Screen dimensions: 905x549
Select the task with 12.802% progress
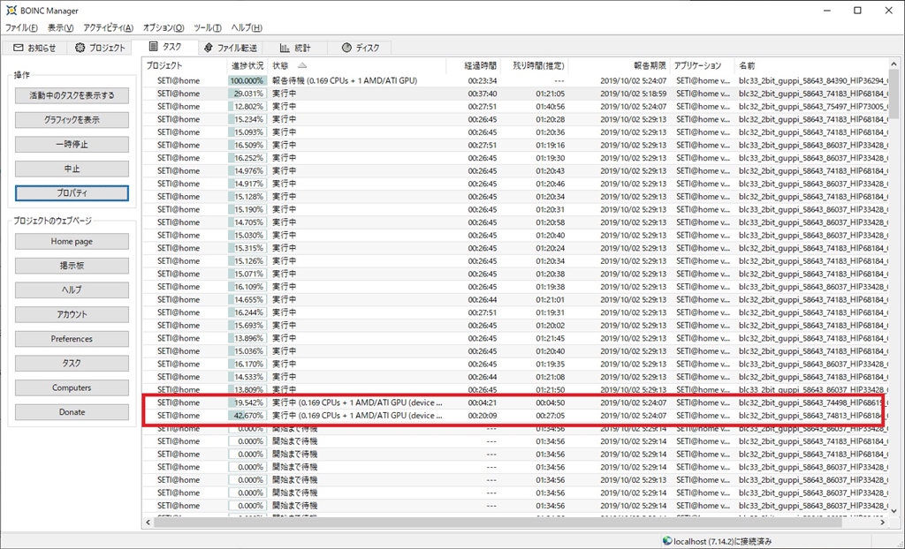pyautogui.click(x=515, y=107)
